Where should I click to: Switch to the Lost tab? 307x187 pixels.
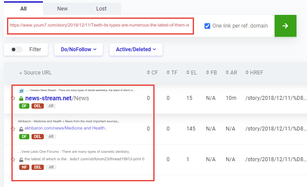point(101,9)
